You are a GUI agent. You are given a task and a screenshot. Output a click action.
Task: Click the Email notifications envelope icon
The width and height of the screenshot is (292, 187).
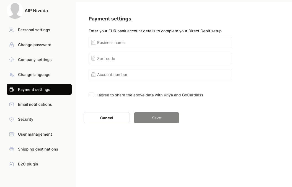coord(12,104)
